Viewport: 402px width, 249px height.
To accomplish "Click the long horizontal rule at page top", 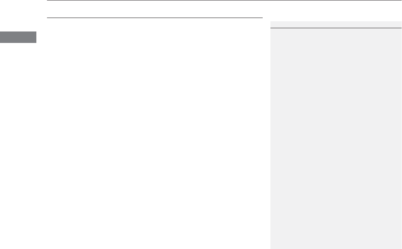I will pos(223,0).
